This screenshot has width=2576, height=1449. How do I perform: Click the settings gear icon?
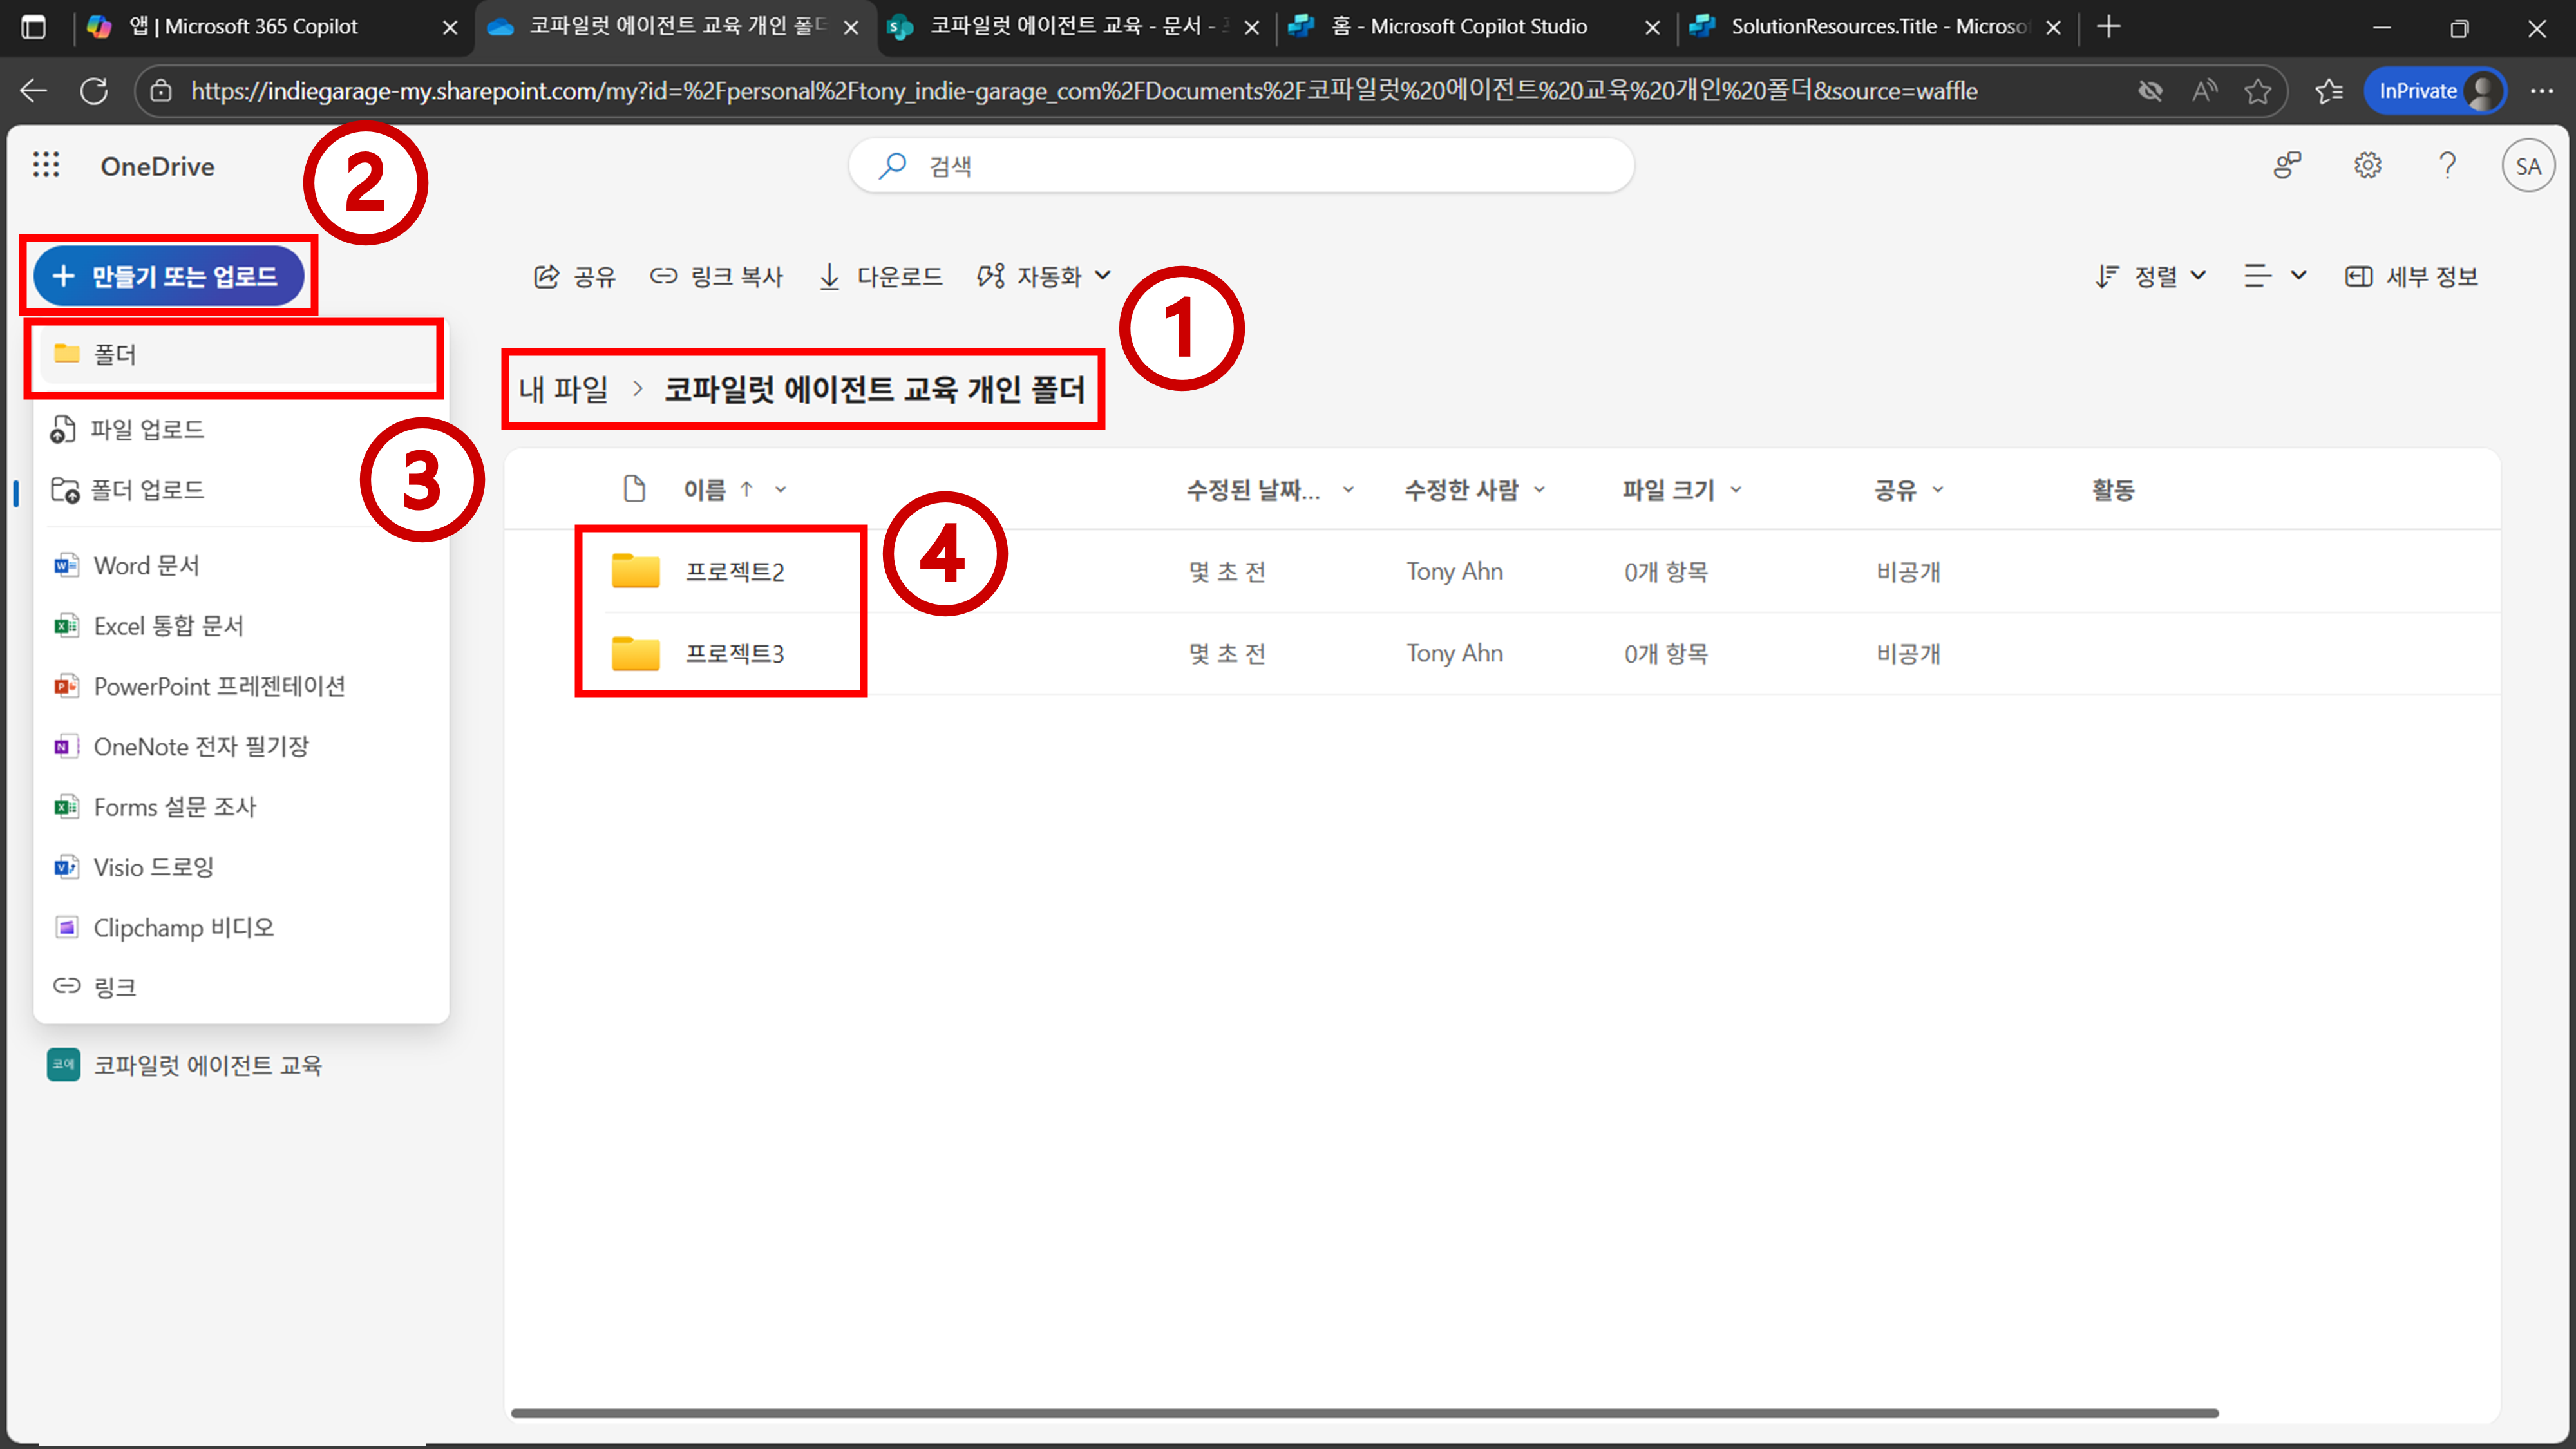[x=2367, y=165]
